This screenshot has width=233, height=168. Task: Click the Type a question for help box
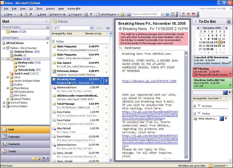pyautogui.click(x=214, y=9)
